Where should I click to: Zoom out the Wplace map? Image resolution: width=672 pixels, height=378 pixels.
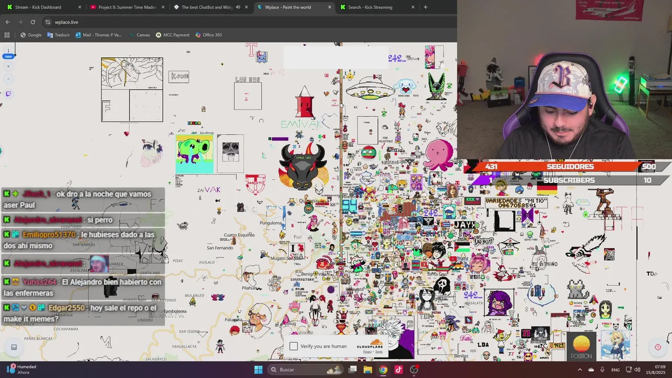click(8, 79)
